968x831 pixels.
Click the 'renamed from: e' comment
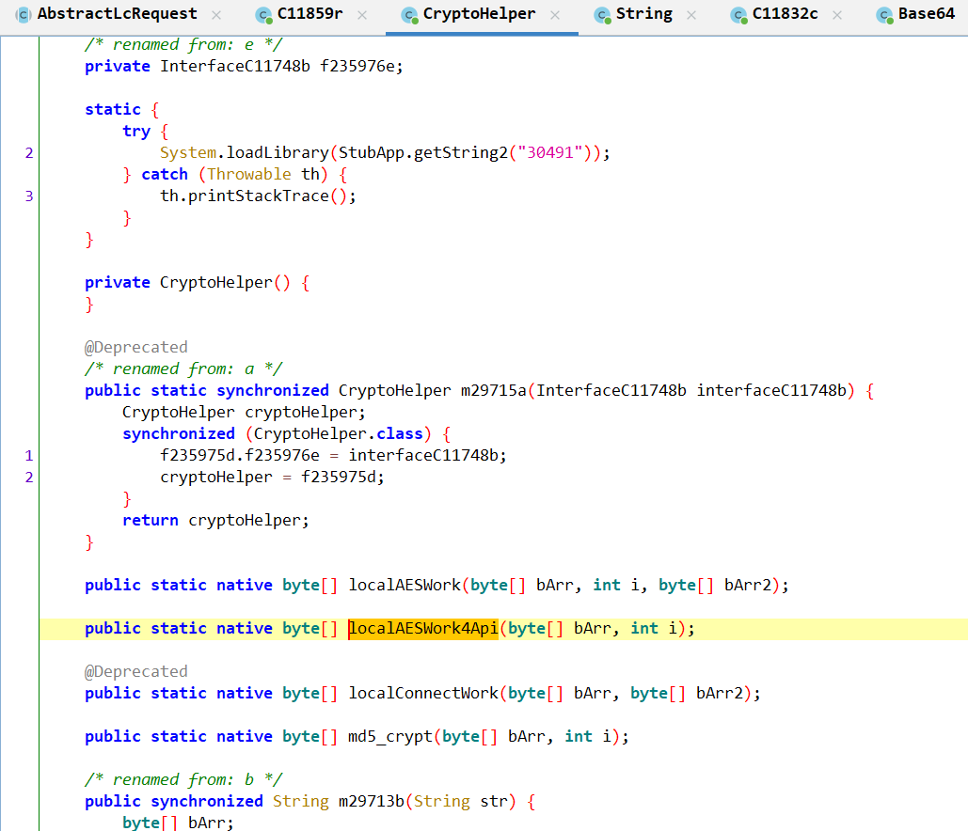pyautogui.click(x=183, y=44)
